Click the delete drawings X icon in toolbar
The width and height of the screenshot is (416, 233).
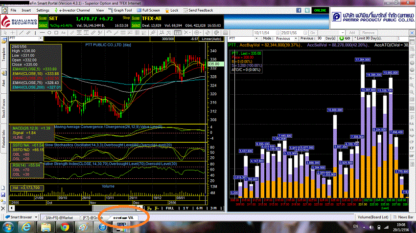click(186, 33)
